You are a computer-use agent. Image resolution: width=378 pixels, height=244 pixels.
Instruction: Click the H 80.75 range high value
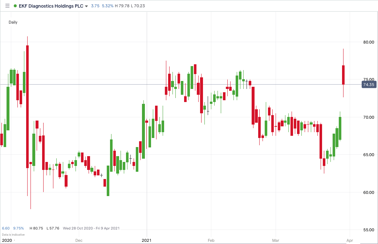point(36,228)
